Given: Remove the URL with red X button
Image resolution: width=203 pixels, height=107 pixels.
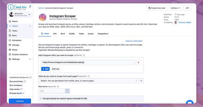Looking at the screenshot, I should 138,62.
